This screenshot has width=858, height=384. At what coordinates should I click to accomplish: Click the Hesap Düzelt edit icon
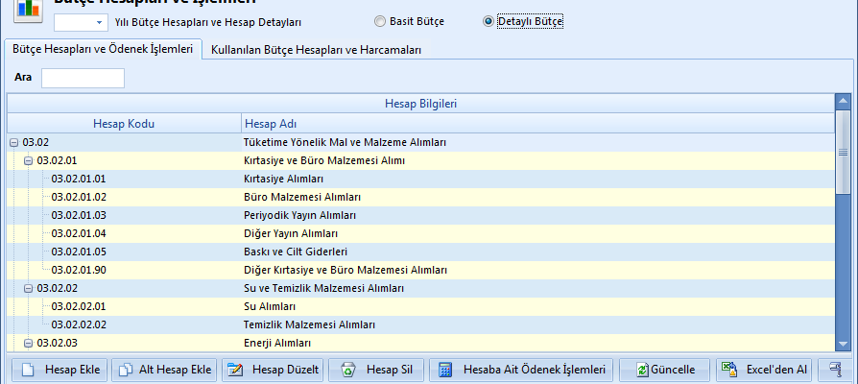(x=235, y=370)
